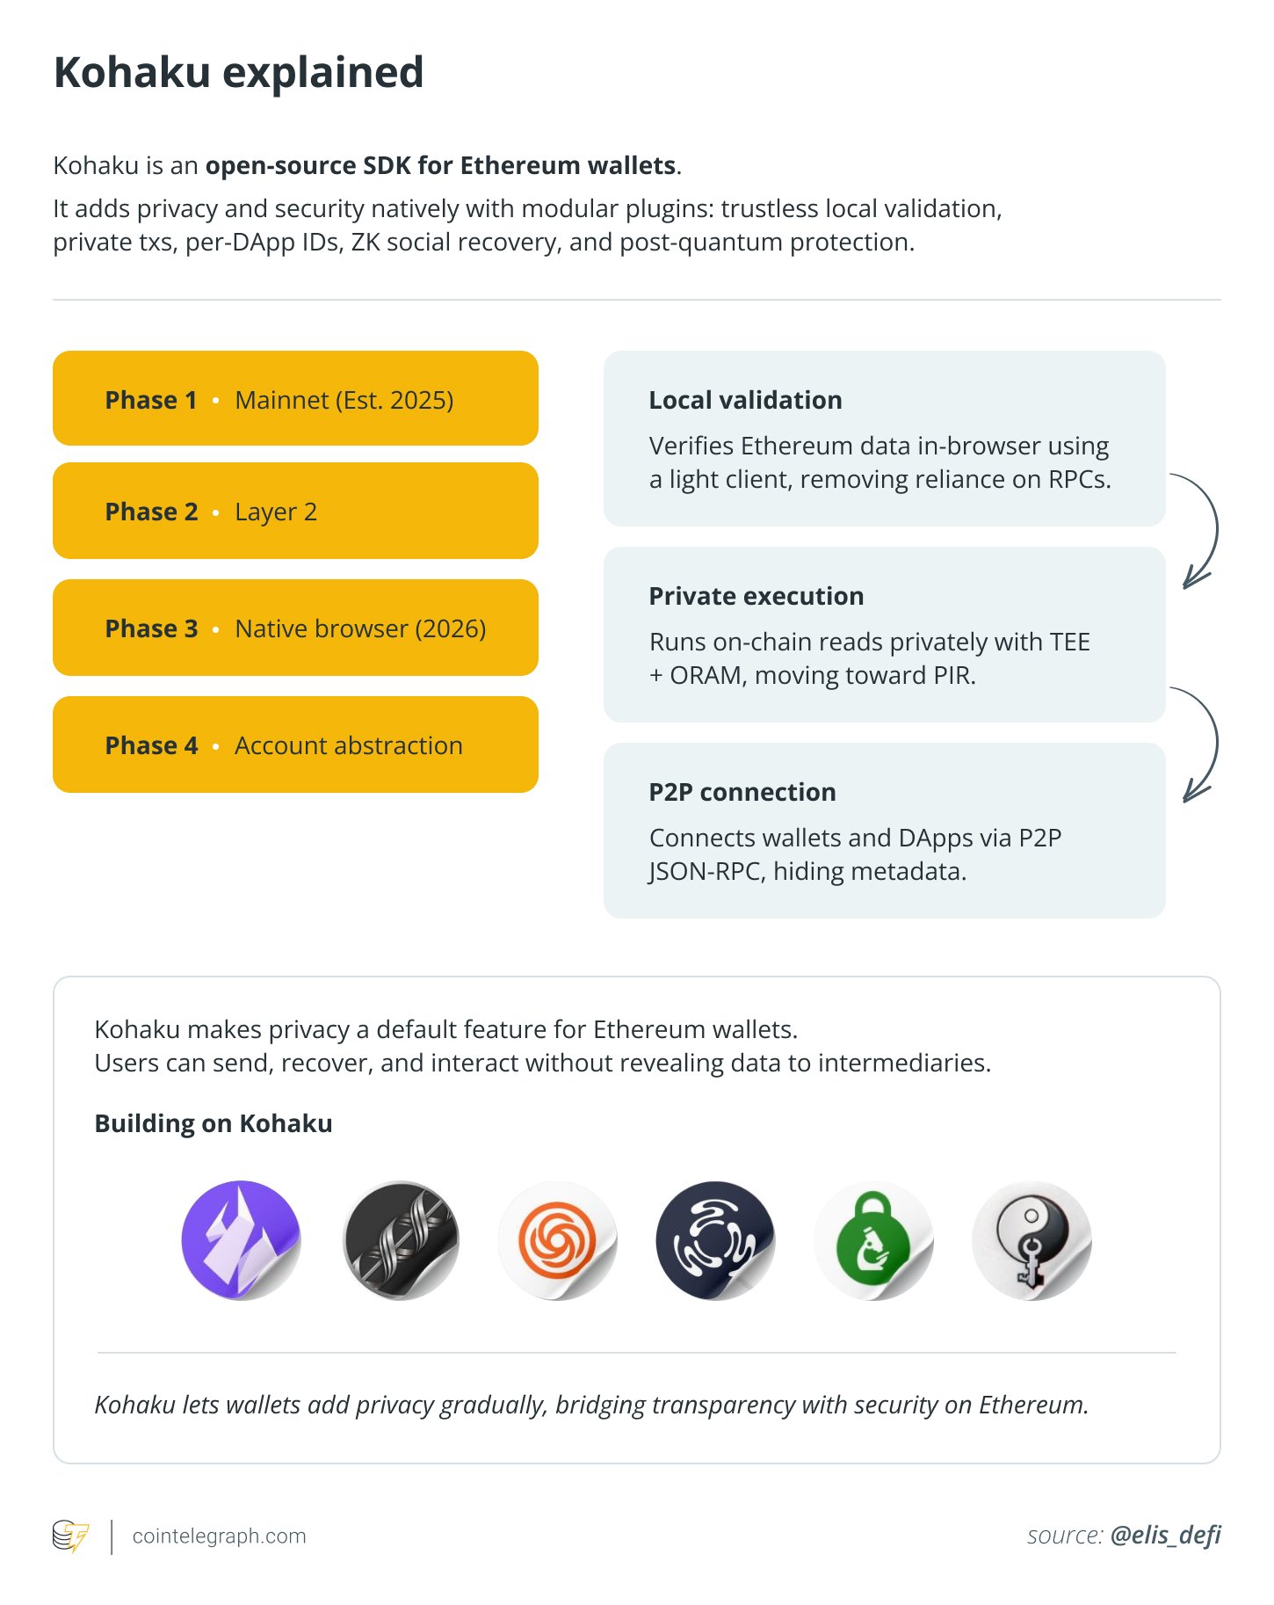
Task: Click the Cointelegraph logo in footer
Action: [x=70, y=1536]
